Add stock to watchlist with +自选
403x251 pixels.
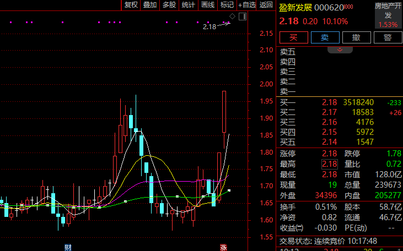[x=246, y=5]
